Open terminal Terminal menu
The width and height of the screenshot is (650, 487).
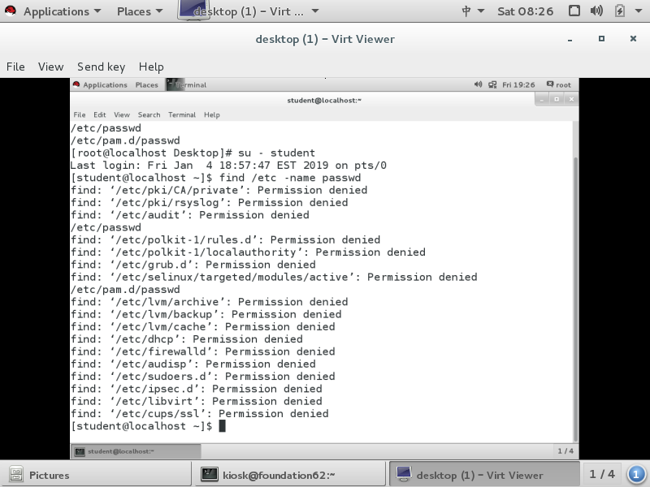coord(182,114)
